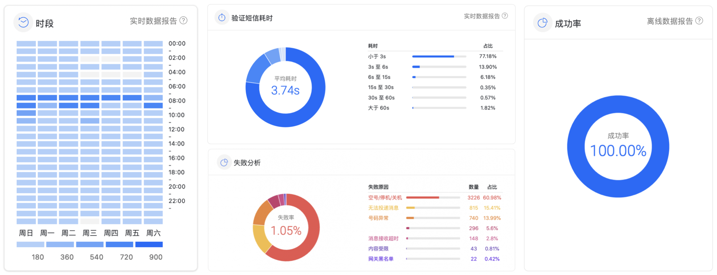Click the stopwatch icon beside 验证短信耗时

click(x=222, y=17)
